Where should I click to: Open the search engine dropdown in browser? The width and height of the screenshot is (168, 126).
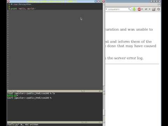coord(106,9)
